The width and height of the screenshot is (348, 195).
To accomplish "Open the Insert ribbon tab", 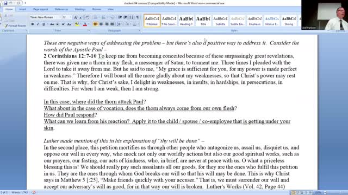I will click(23, 9).
